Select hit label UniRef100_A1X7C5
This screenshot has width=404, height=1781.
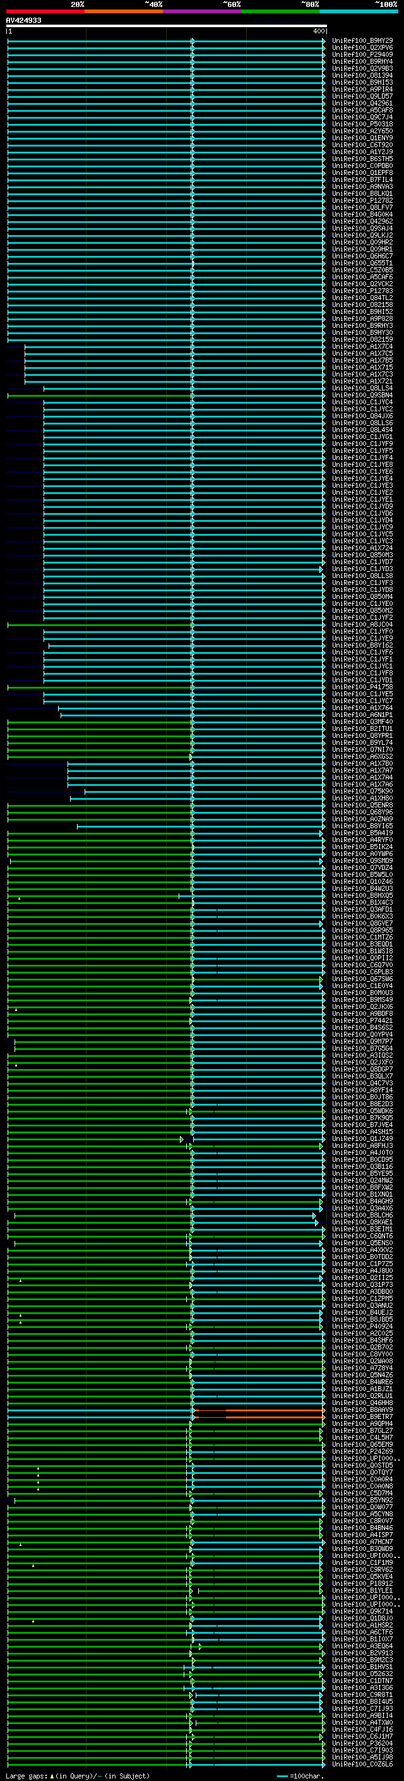click(x=362, y=353)
